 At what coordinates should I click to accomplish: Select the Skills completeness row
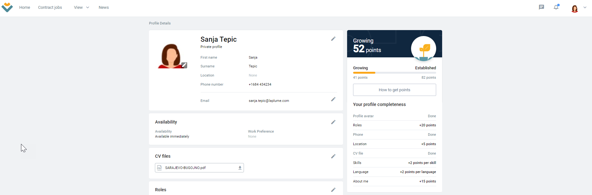[394, 163]
